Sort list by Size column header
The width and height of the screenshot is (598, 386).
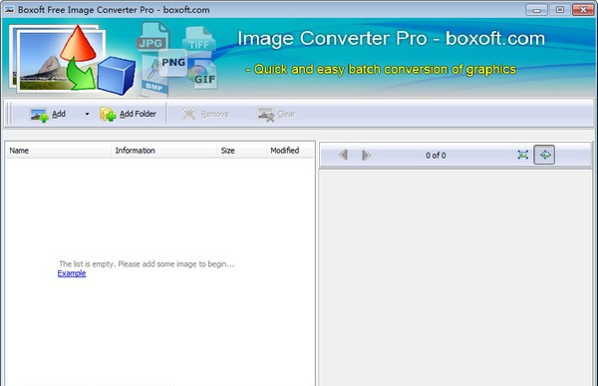pyautogui.click(x=241, y=151)
